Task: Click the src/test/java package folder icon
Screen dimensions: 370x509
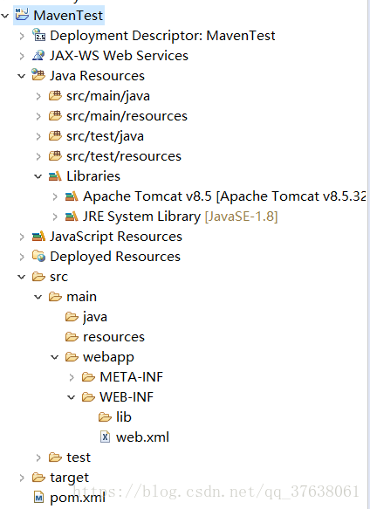Action: [x=55, y=135]
